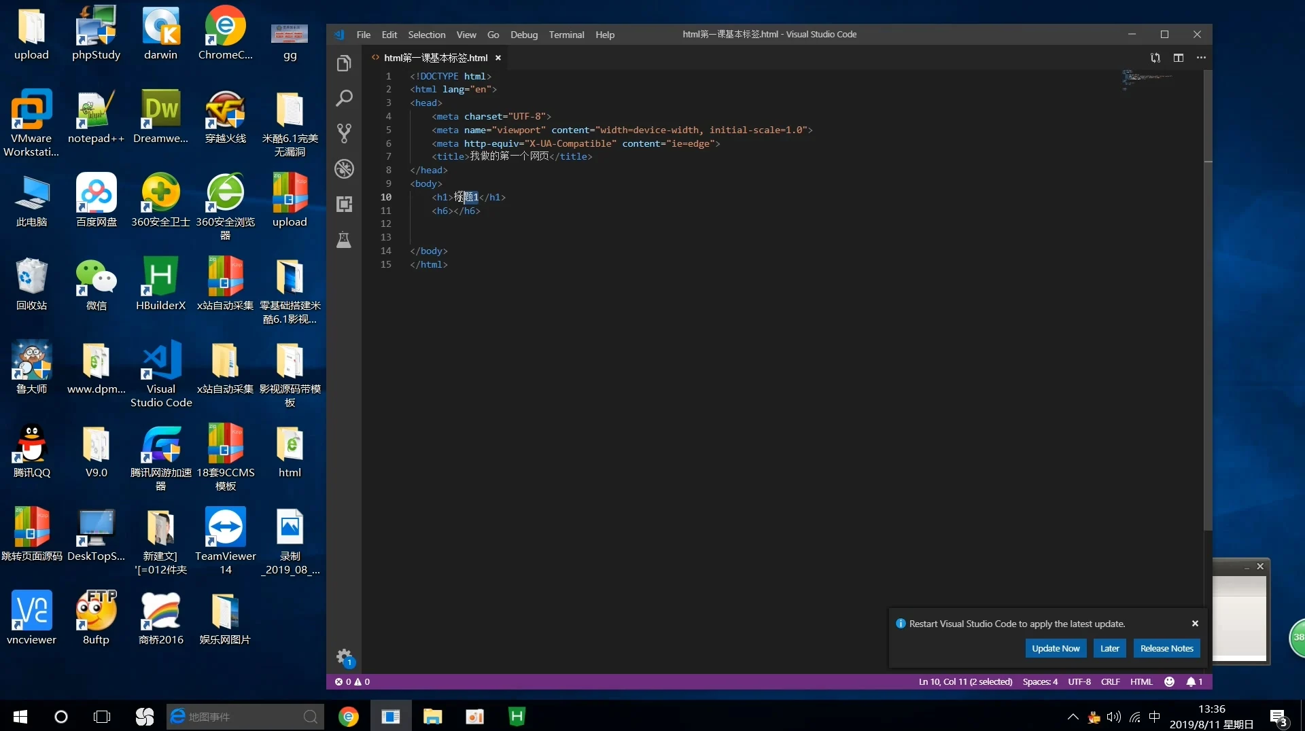Select the darwin desktop icon
Screen dimensions: 1305x731
click(160, 33)
